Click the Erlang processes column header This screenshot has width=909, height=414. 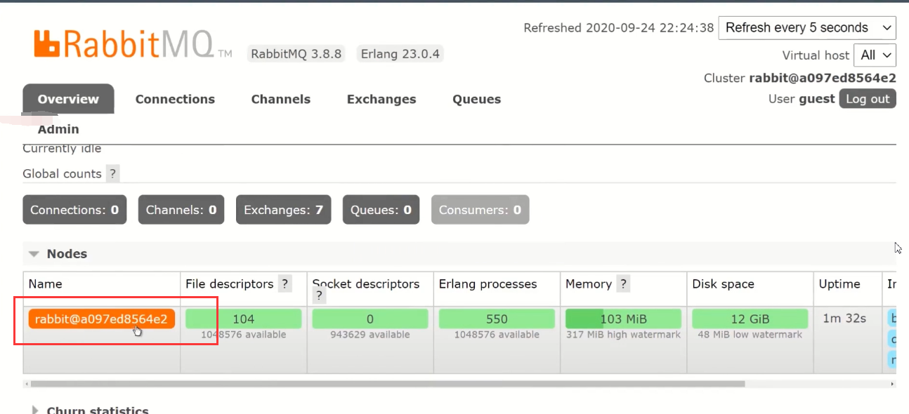pyautogui.click(x=488, y=284)
